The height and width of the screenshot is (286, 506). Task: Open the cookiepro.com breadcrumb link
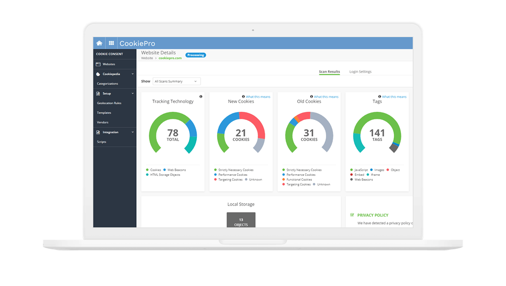[170, 58]
